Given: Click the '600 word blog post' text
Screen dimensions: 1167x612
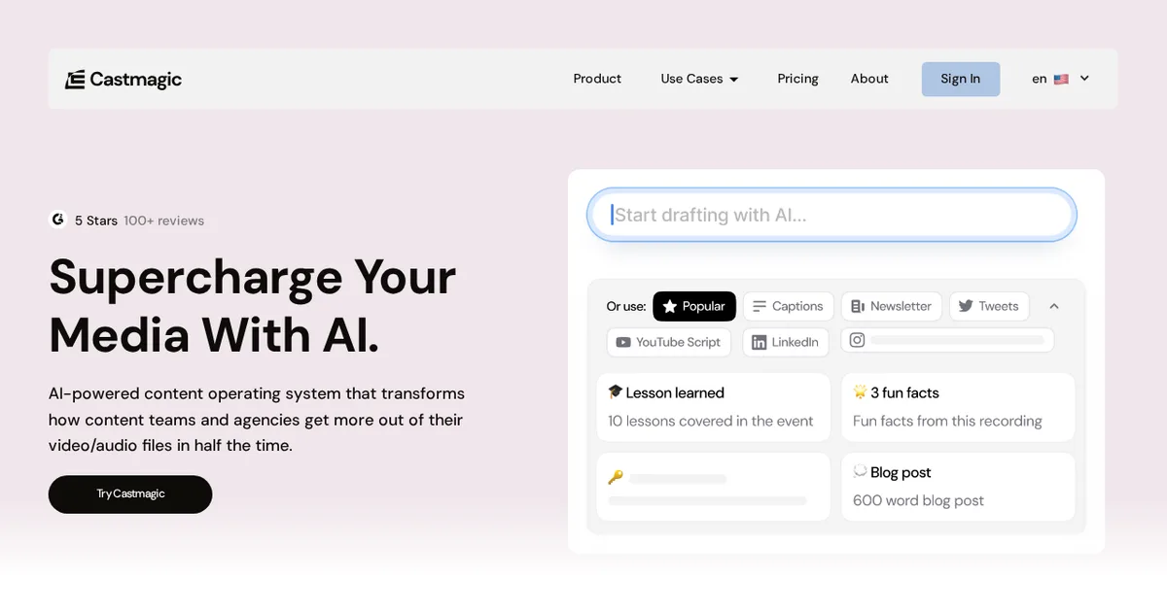Looking at the screenshot, I should click(918, 500).
